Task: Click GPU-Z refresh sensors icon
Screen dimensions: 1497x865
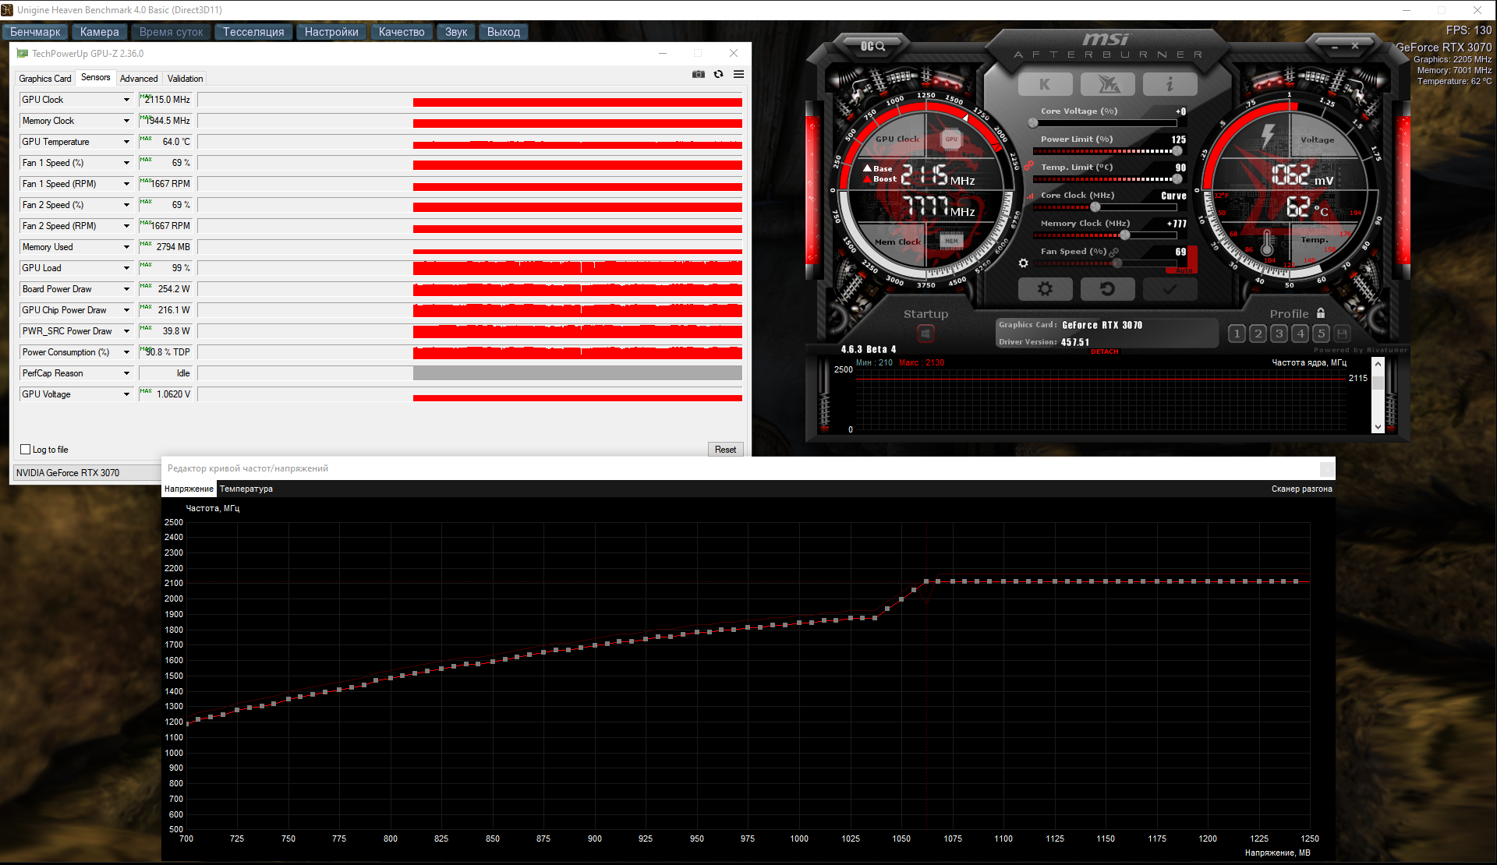Action: click(718, 75)
